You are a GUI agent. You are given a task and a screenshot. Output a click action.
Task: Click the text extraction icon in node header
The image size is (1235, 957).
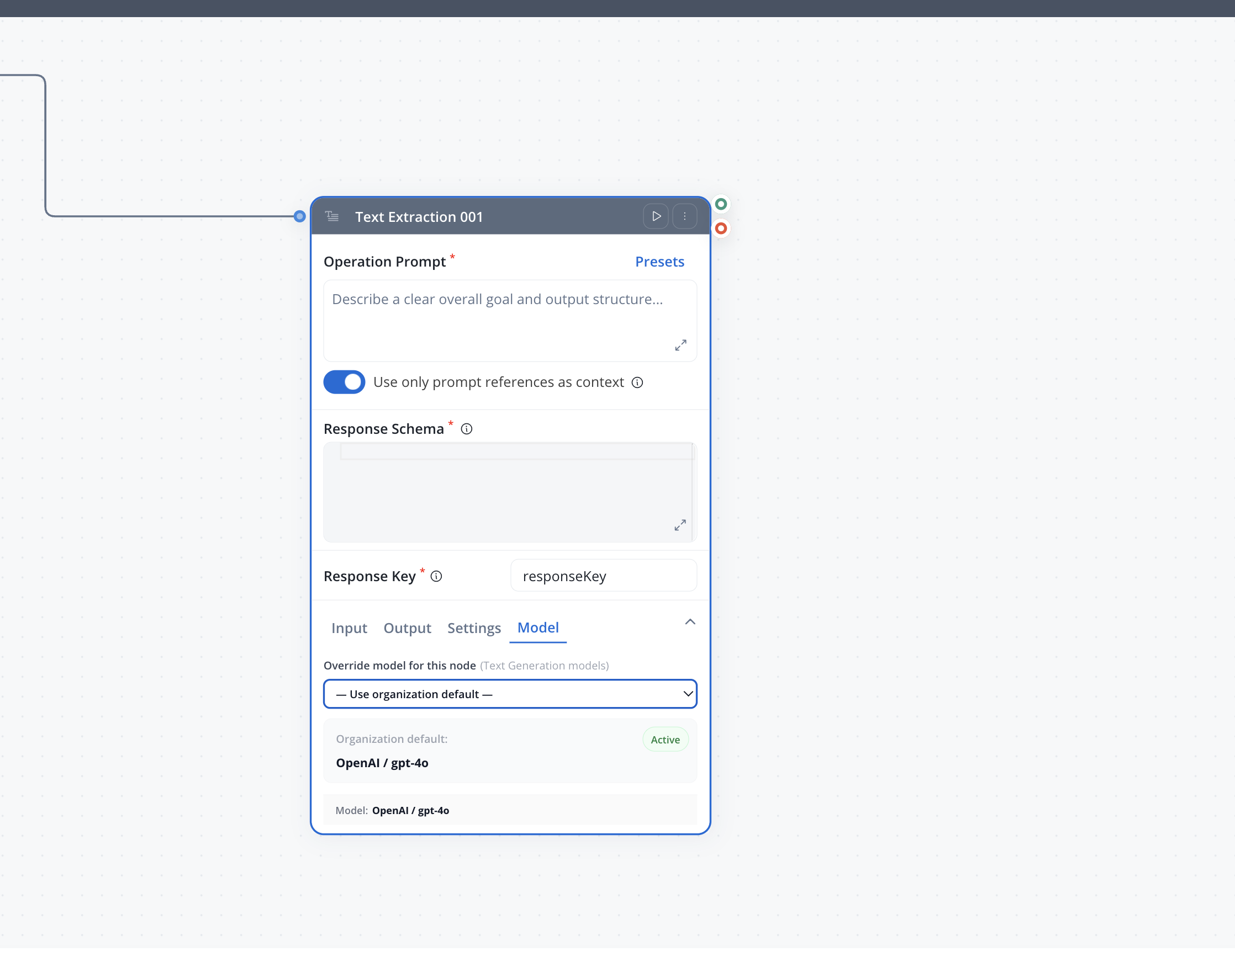click(331, 216)
